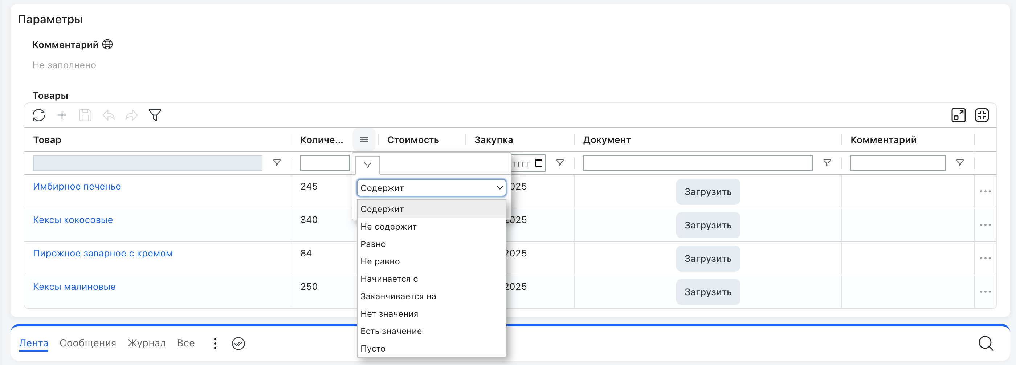Open filter options for Товар column
Image resolution: width=1016 pixels, height=365 pixels.
[277, 163]
